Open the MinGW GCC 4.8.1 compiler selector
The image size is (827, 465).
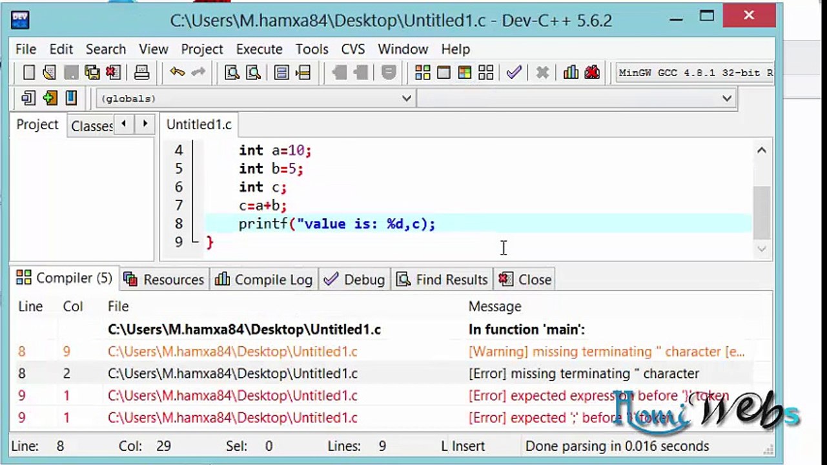click(695, 72)
